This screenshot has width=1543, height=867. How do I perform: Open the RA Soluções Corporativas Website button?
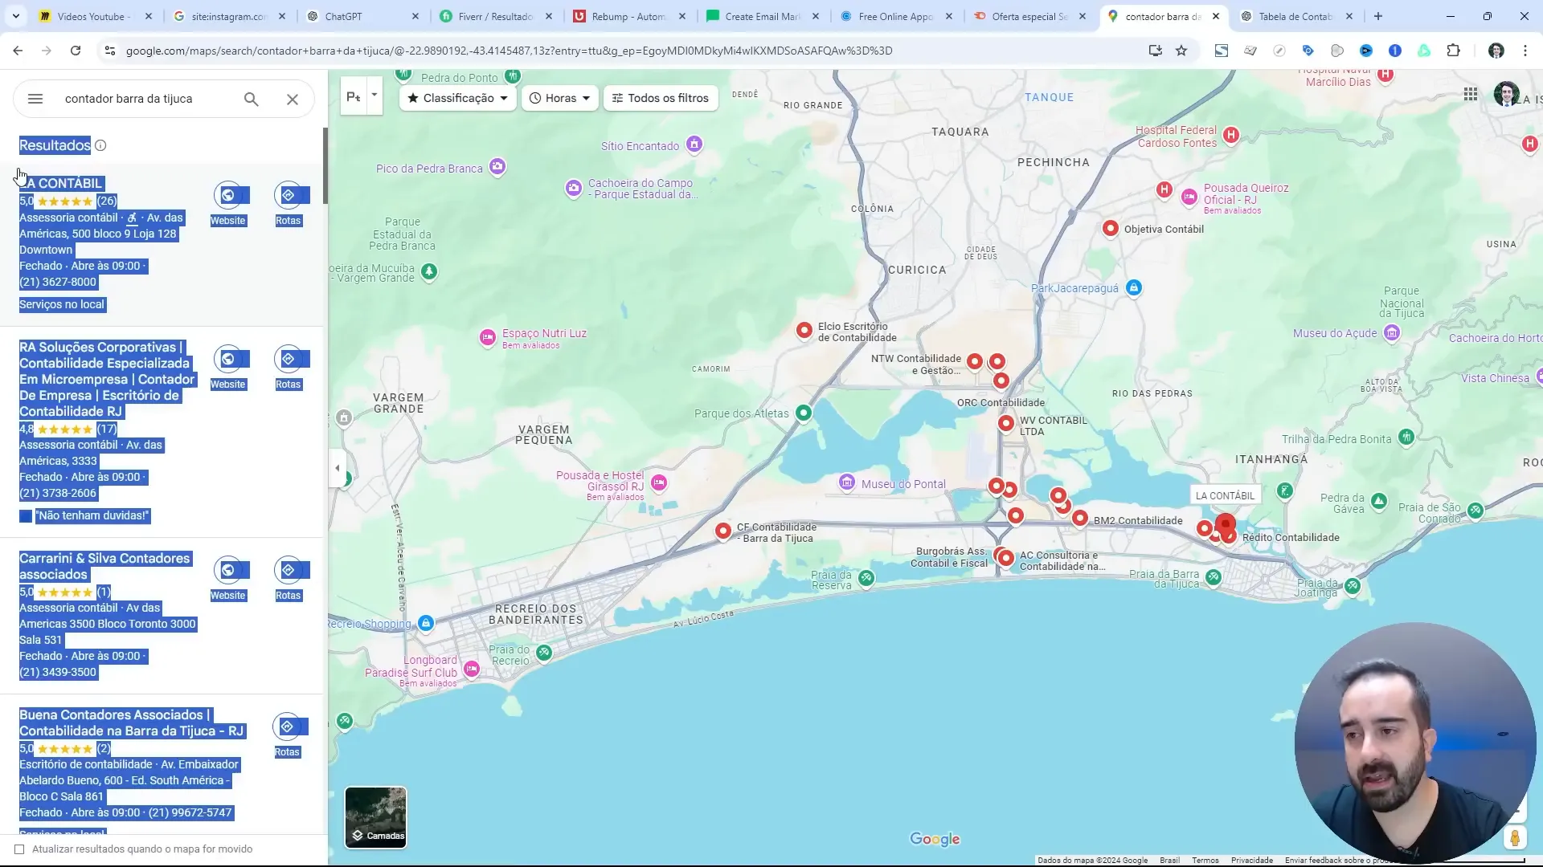(228, 368)
